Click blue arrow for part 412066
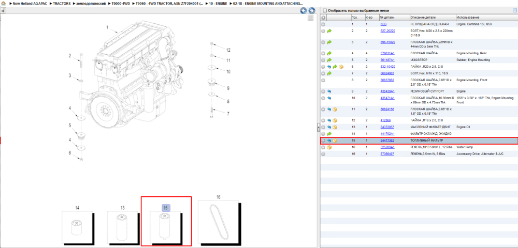 (x=329, y=120)
